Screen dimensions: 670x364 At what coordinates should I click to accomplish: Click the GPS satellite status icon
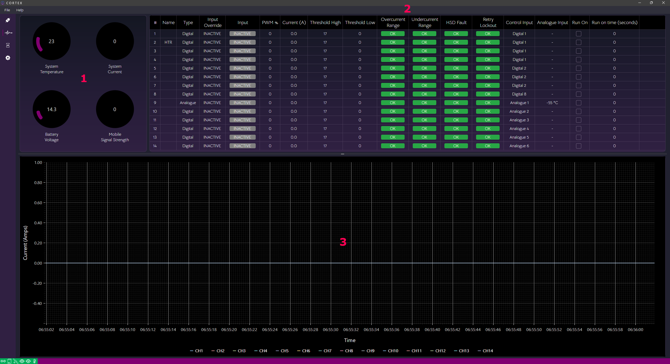point(16,361)
